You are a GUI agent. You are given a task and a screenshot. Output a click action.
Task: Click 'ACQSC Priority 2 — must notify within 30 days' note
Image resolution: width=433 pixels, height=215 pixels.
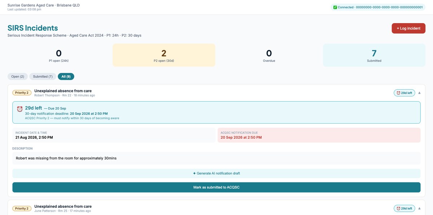coord(72,118)
